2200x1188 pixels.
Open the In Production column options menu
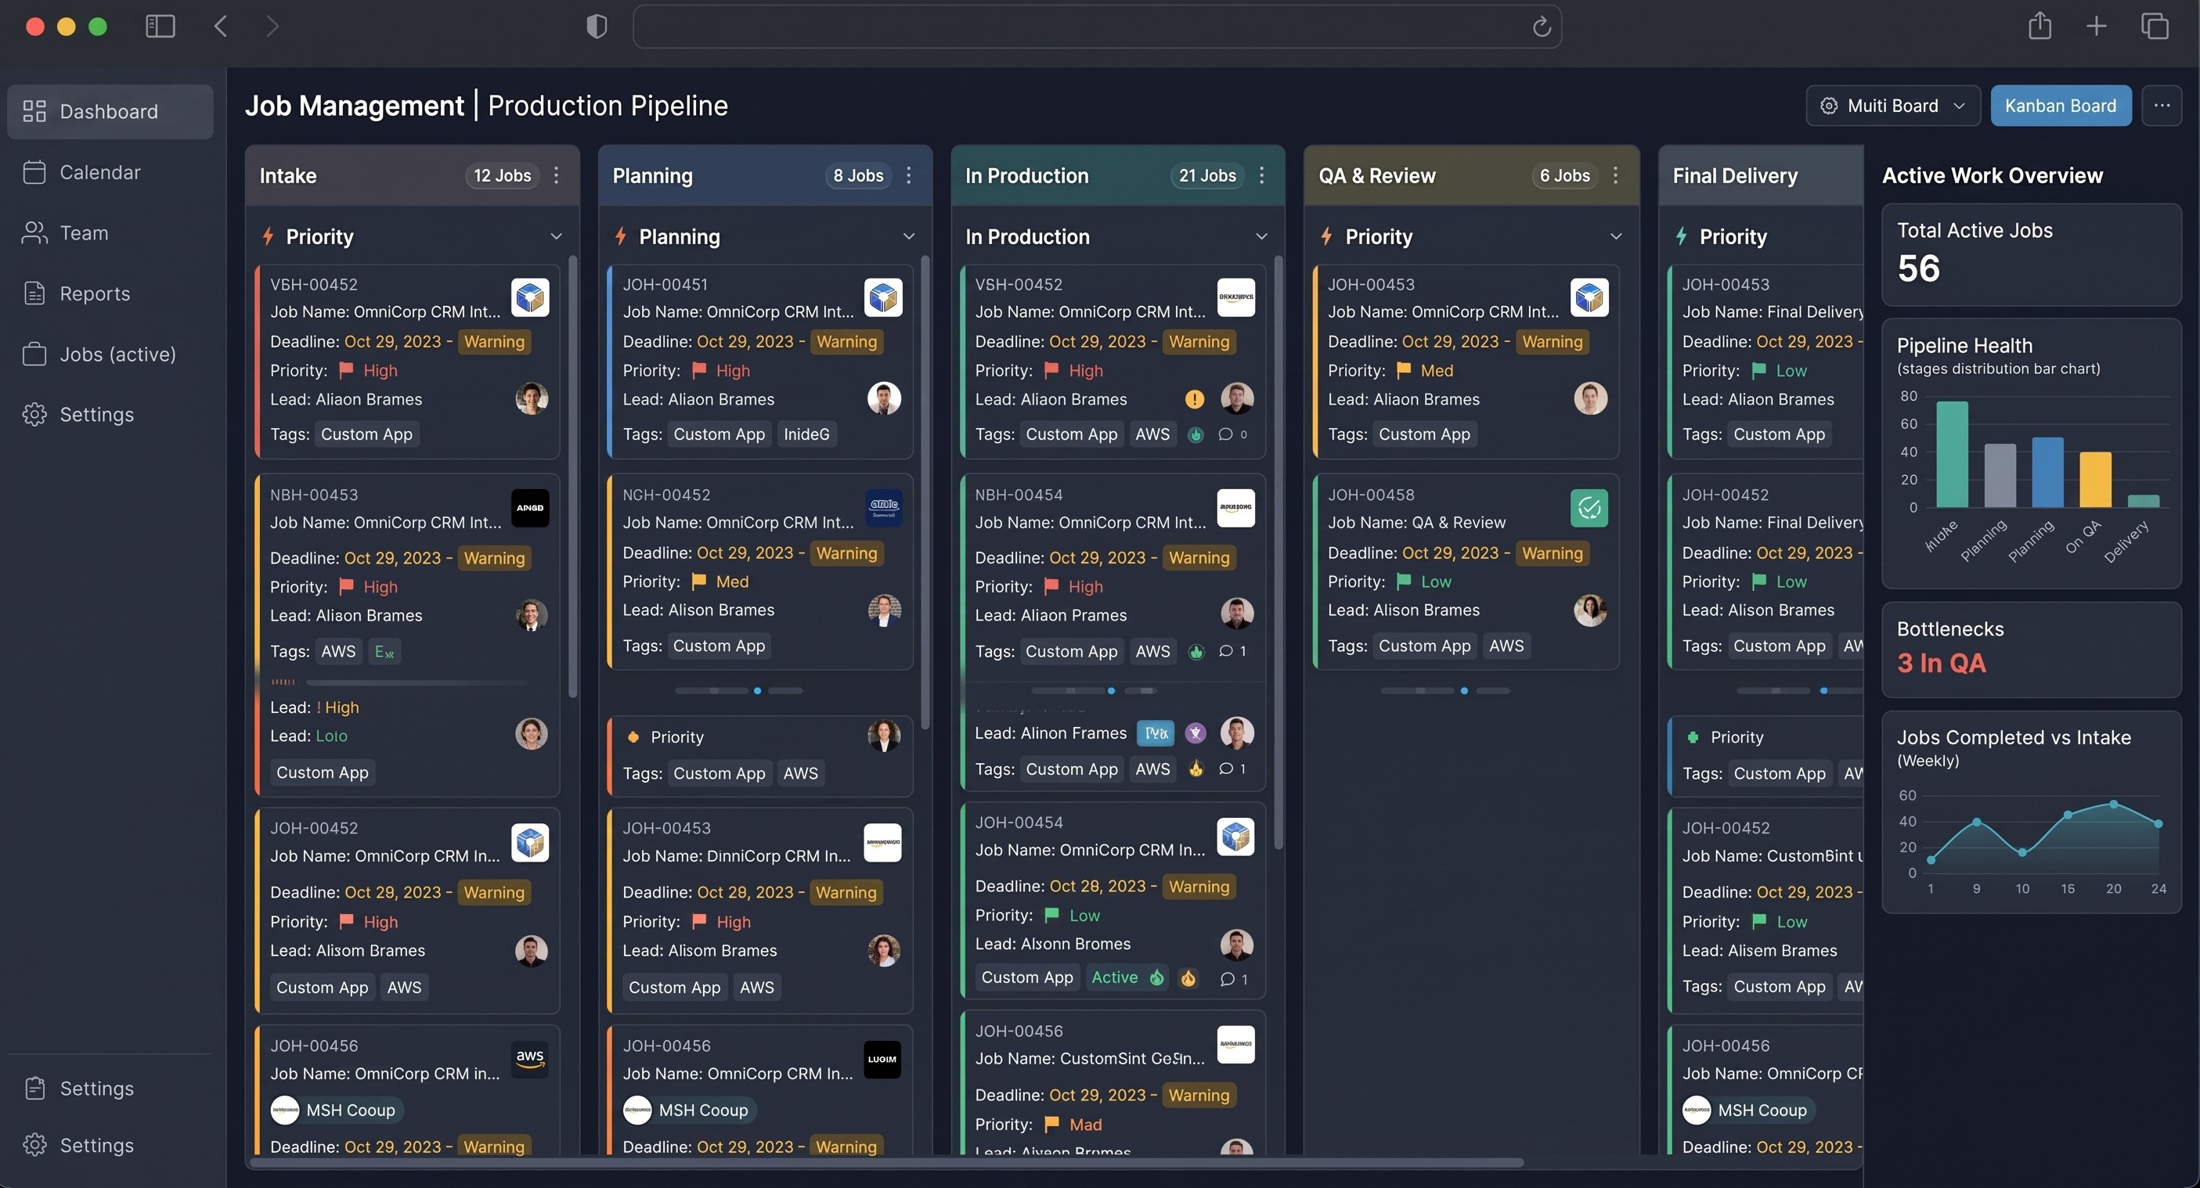click(x=1261, y=175)
